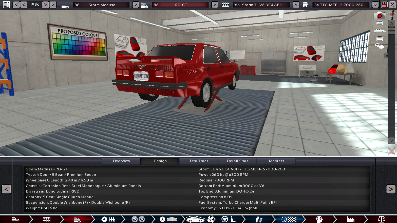The image size is (397, 223).
Task: Switch to side view of the car
Action: (x=380, y=31)
